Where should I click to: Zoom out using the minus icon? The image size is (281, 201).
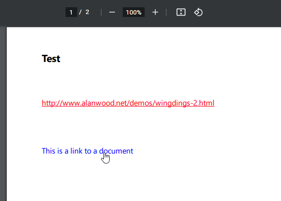point(112,12)
